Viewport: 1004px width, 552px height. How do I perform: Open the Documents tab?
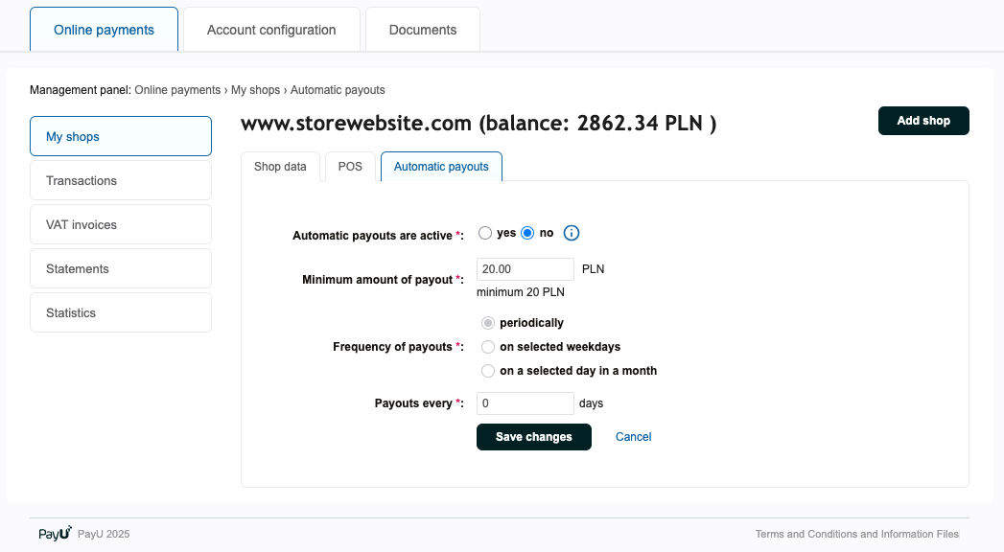[x=422, y=30]
